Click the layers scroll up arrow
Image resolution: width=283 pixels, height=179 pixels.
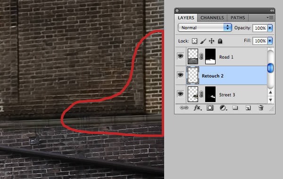[270, 92]
